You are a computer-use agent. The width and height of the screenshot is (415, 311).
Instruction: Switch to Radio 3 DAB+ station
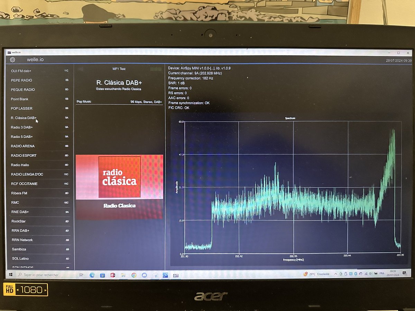[x=40, y=127]
